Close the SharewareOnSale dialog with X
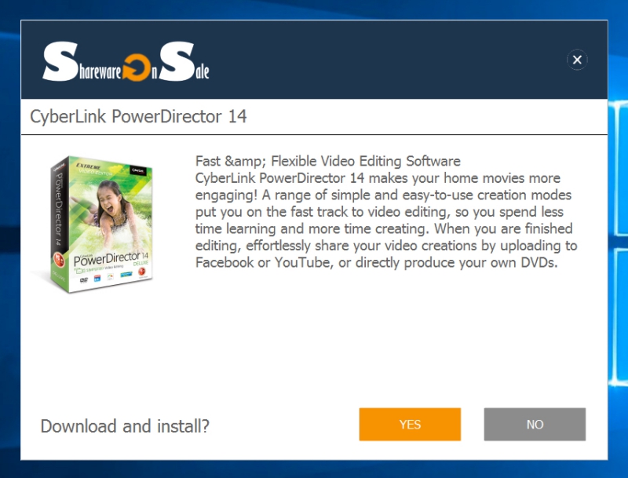 [577, 60]
